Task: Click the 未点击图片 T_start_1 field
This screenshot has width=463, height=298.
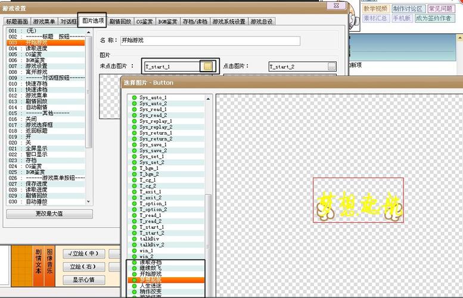Action: 173,66
